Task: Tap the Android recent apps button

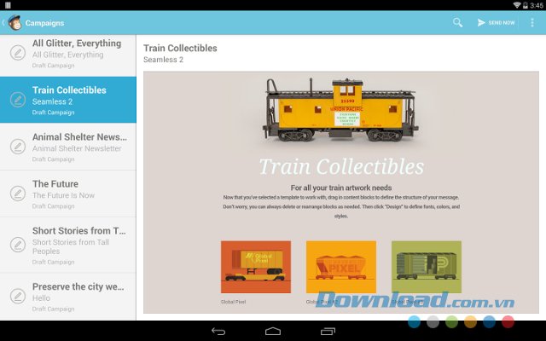Action: (328, 332)
